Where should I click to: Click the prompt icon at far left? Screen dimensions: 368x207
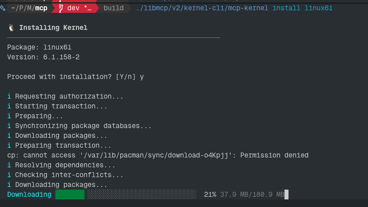coord(3,8)
